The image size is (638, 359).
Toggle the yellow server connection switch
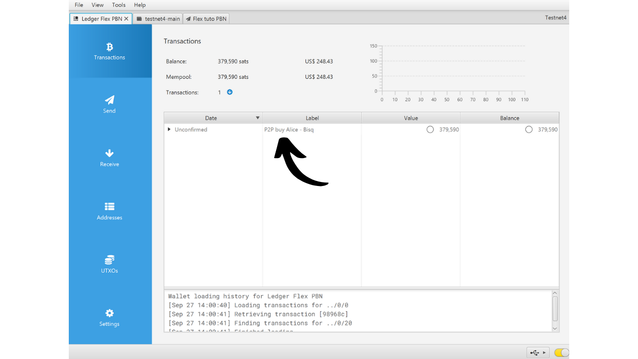point(561,353)
